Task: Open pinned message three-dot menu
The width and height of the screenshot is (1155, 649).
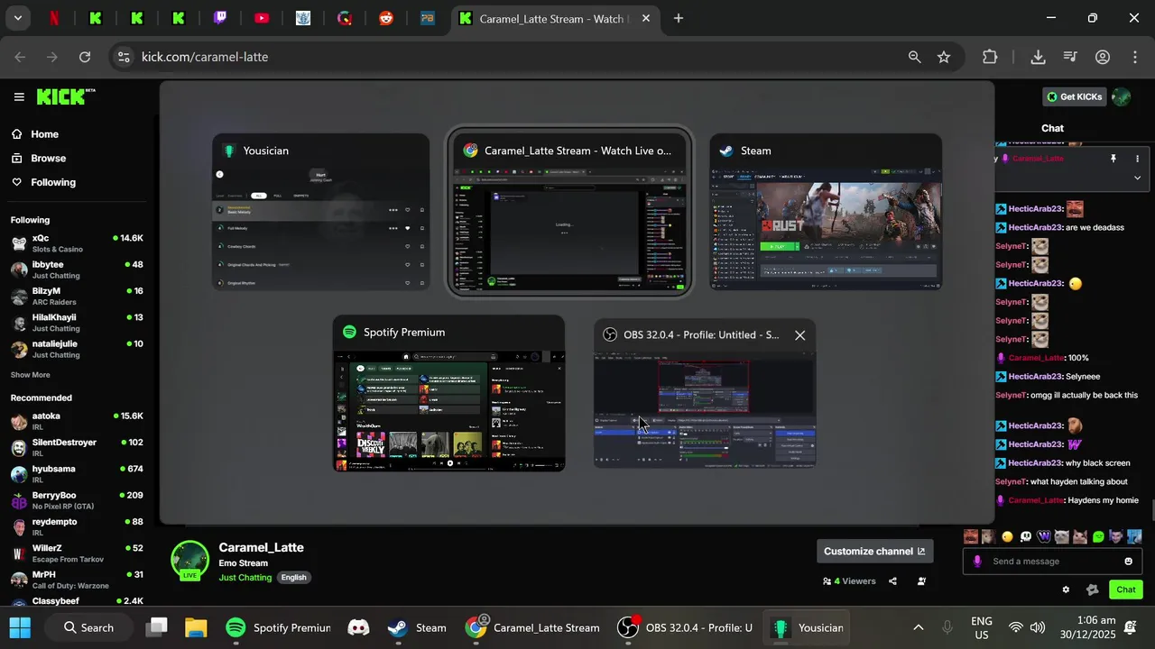Action: click(x=1137, y=159)
